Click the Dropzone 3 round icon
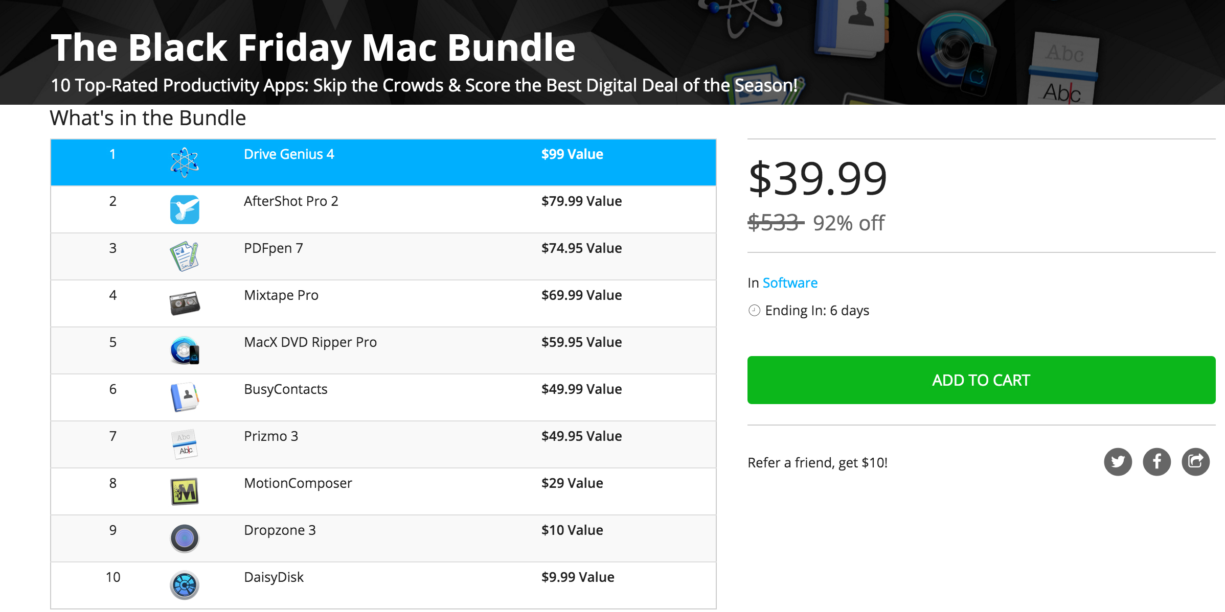1225x612 pixels. point(184,538)
